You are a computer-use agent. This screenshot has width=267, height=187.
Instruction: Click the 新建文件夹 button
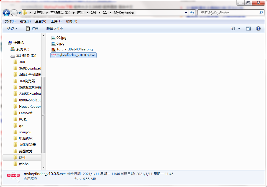click(x=55, y=28)
